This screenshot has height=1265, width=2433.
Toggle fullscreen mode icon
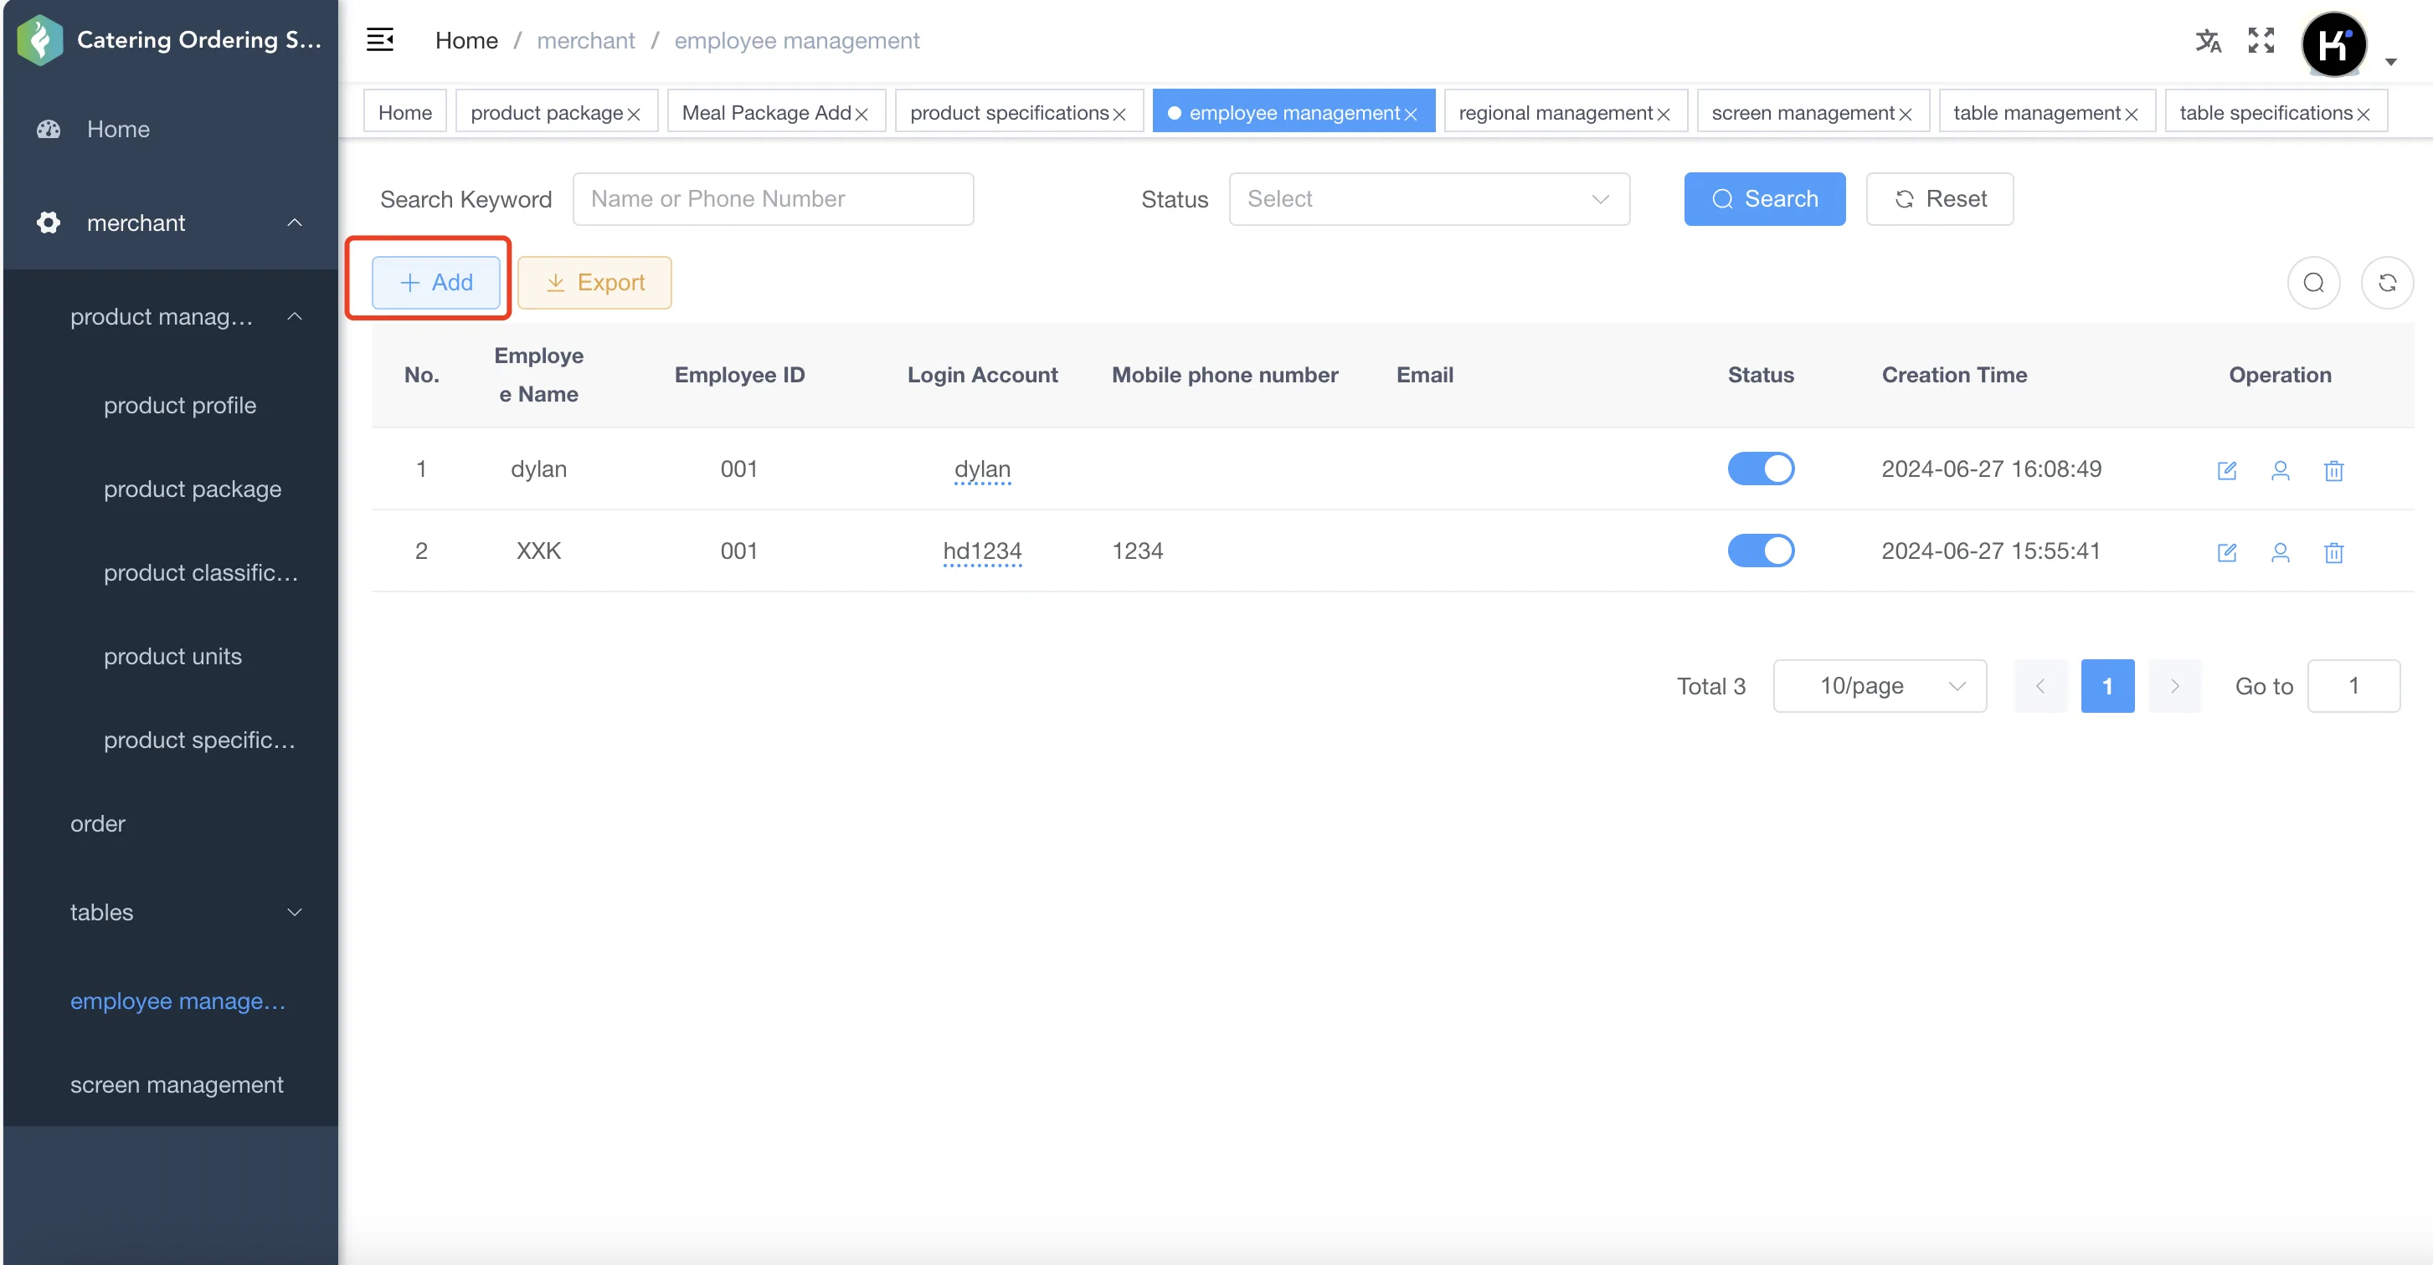[x=2261, y=41]
